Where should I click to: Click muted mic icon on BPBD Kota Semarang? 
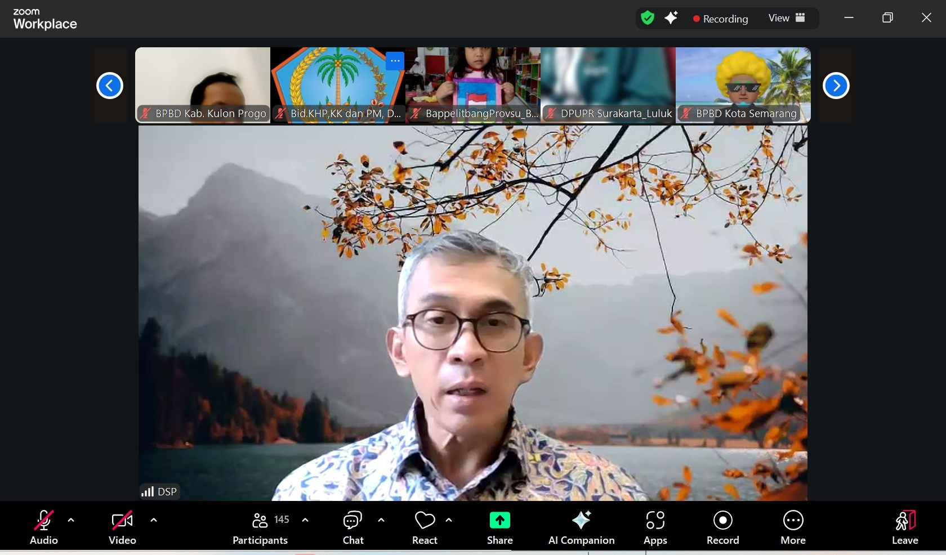tap(686, 113)
